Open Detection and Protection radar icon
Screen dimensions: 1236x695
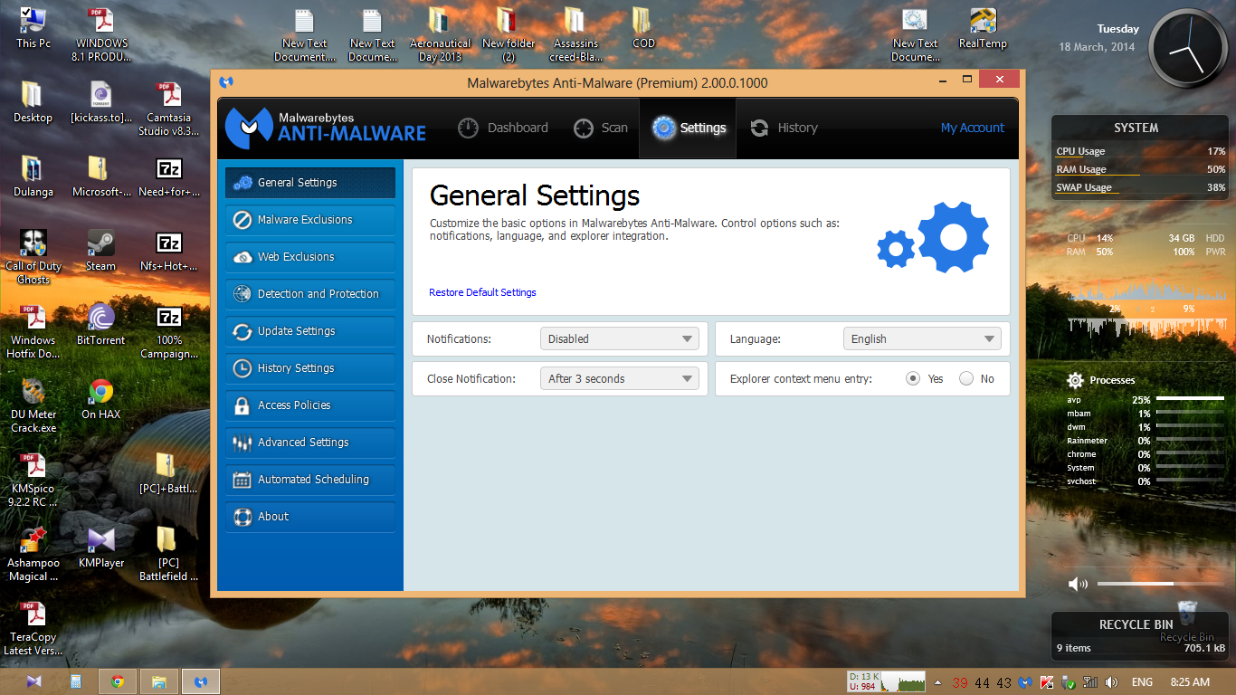pyautogui.click(x=242, y=294)
